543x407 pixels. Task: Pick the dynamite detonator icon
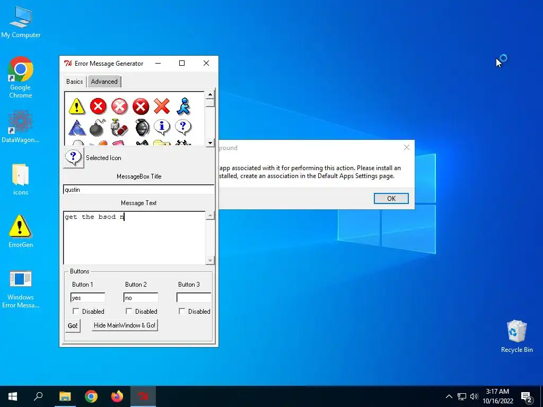click(x=119, y=128)
